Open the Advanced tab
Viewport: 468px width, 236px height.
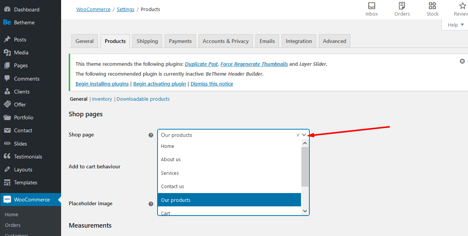pos(334,41)
